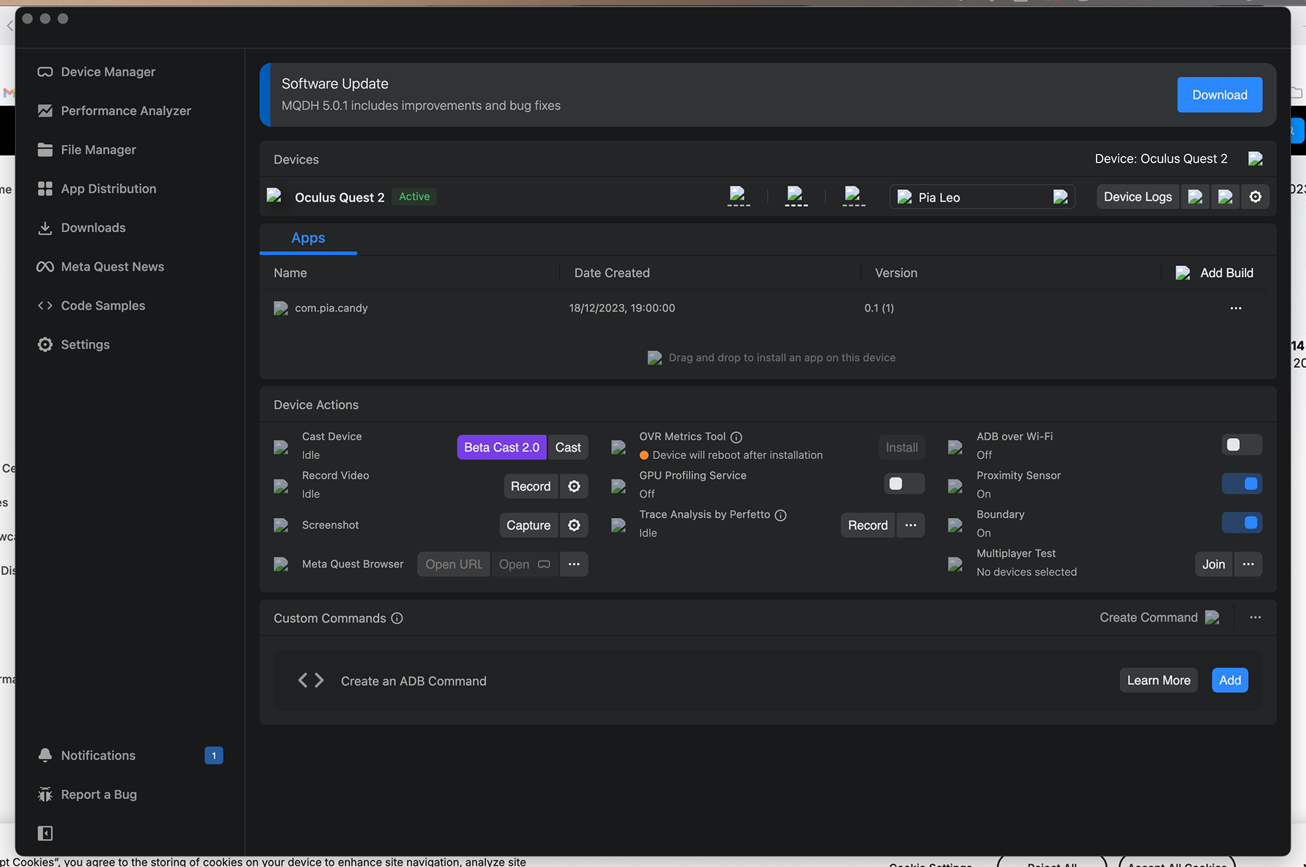Click Open in headset browser button
This screenshot has height=867, width=1306.
coord(524,564)
